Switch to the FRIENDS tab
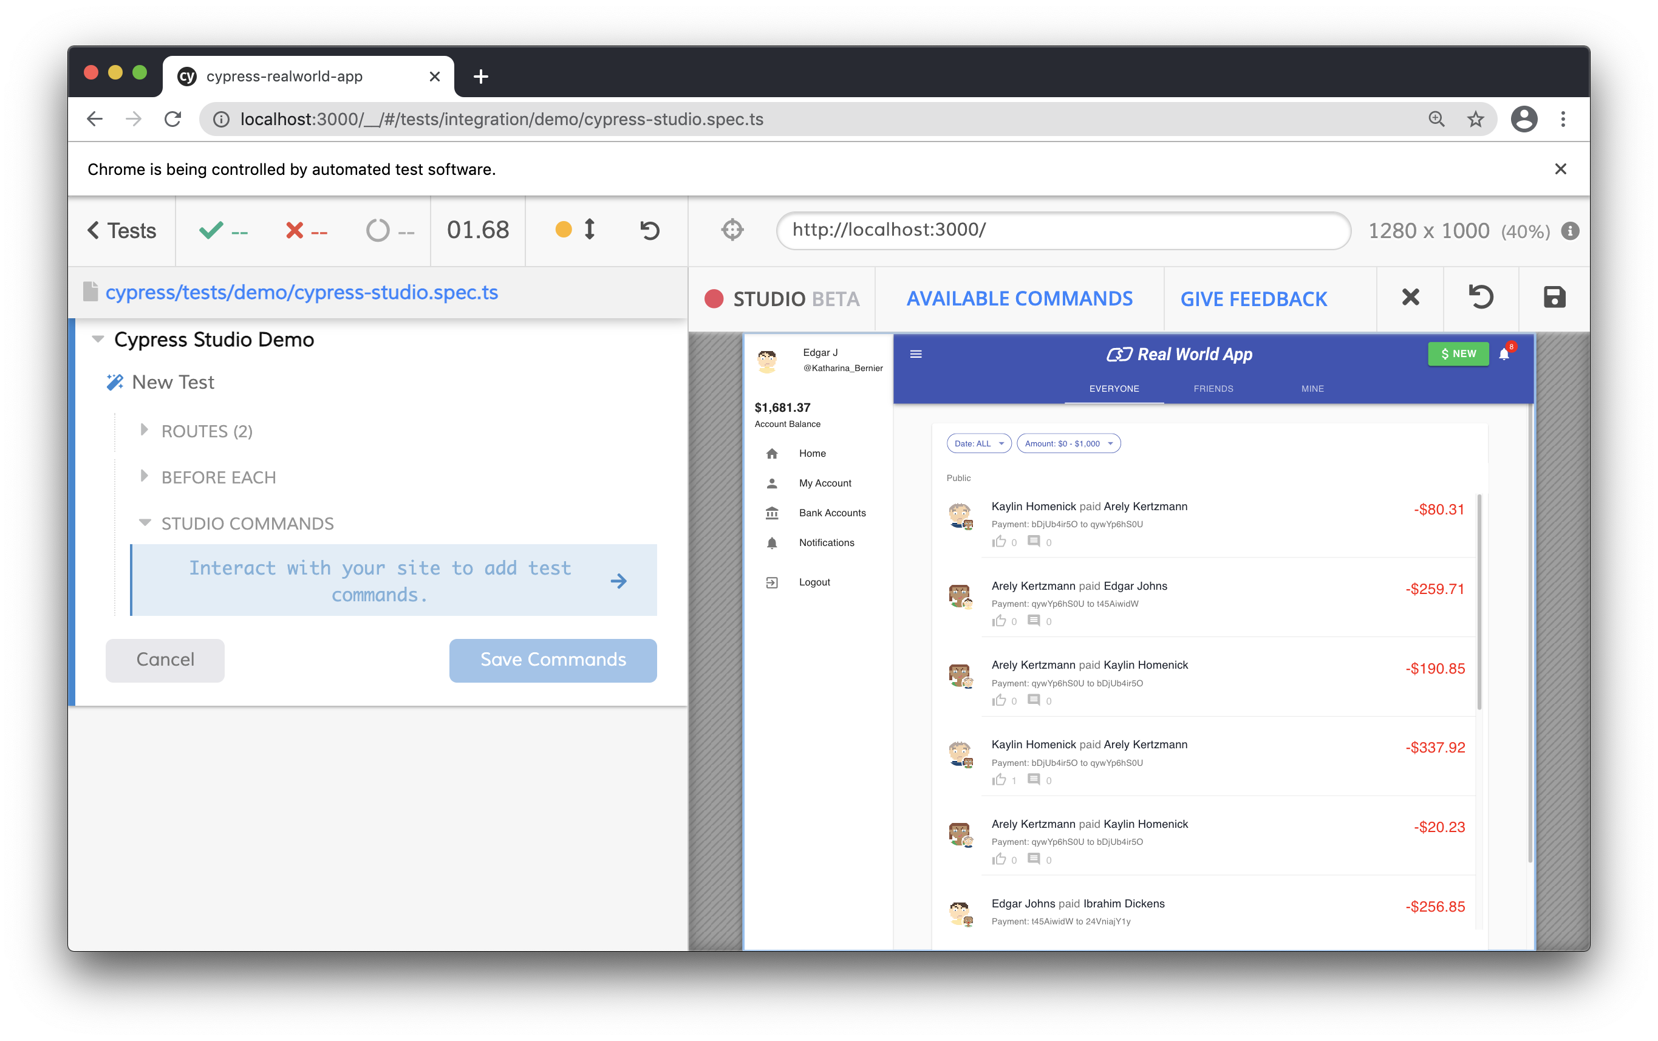1658x1041 pixels. 1213,389
